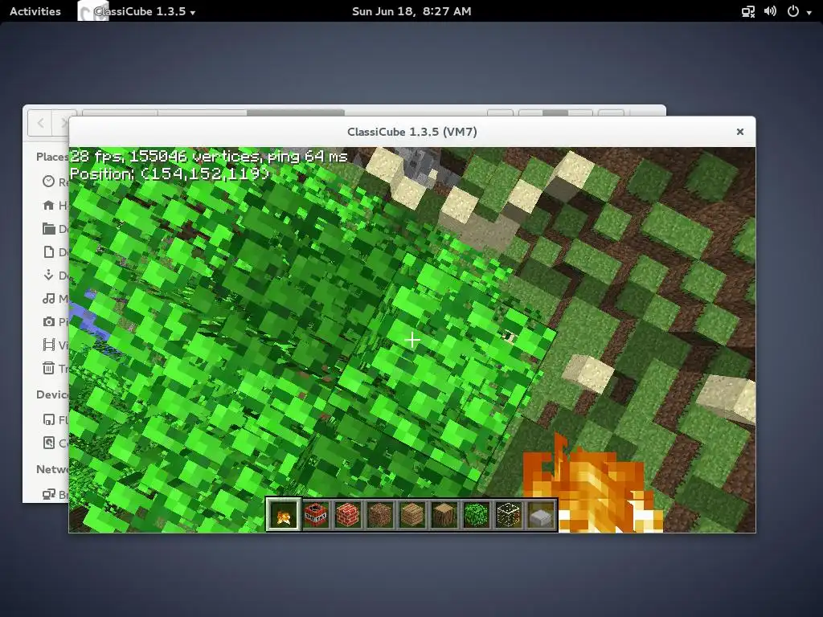Open Home folder in the Files sidebar
The height and width of the screenshot is (617, 823).
tap(55, 205)
